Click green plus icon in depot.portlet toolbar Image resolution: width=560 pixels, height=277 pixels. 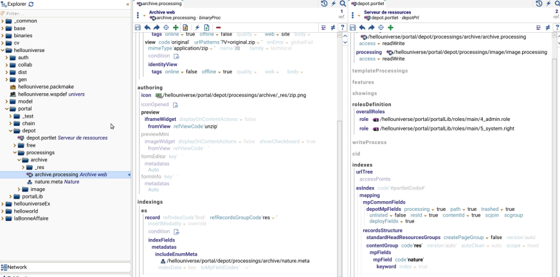(390, 28)
